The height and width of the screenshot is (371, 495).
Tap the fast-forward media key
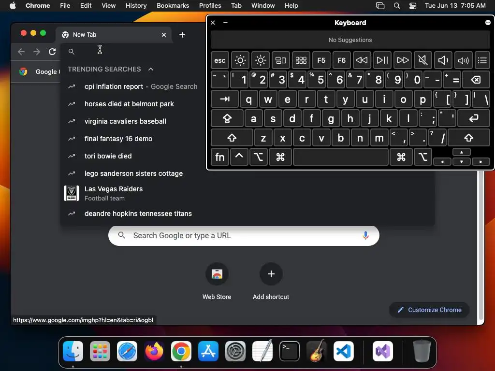[x=403, y=60]
